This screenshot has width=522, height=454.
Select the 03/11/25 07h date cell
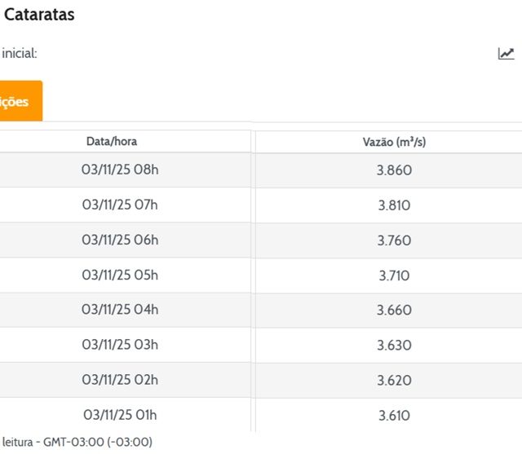coord(120,205)
